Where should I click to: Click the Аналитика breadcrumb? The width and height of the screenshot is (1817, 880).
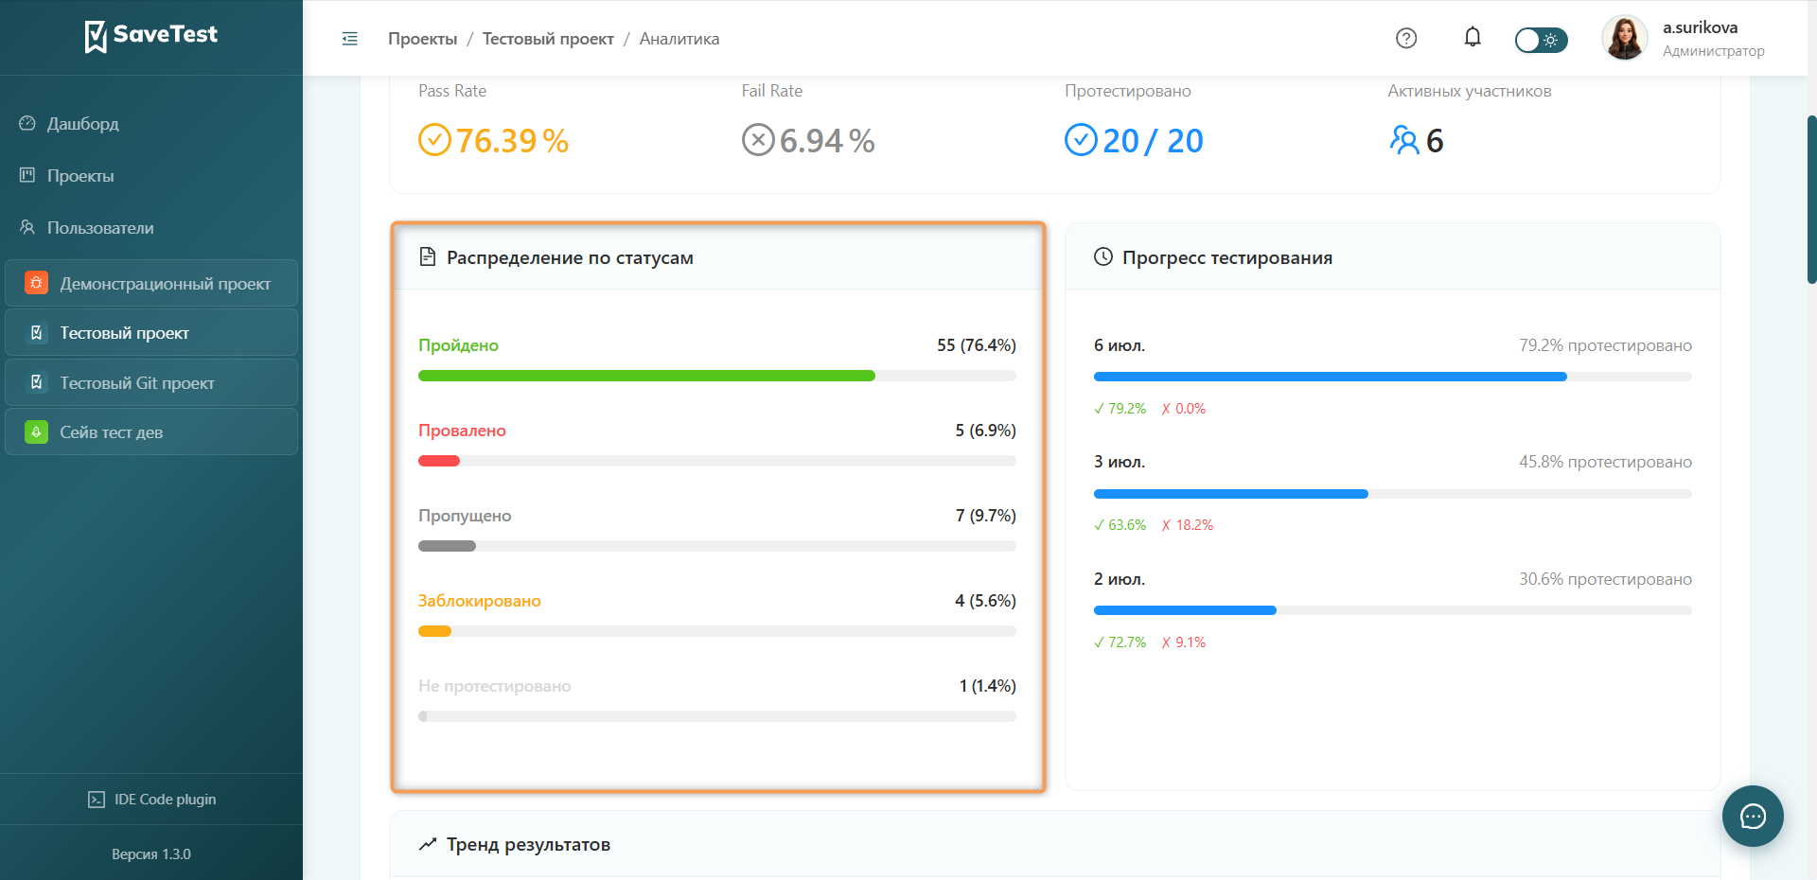tap(679, 39)
